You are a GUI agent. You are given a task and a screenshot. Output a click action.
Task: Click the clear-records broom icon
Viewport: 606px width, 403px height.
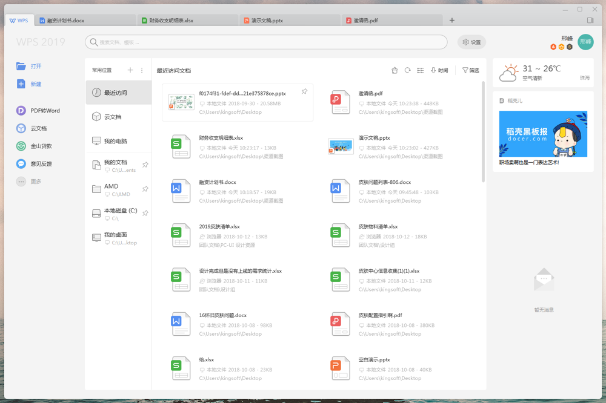tap(395, 70)
